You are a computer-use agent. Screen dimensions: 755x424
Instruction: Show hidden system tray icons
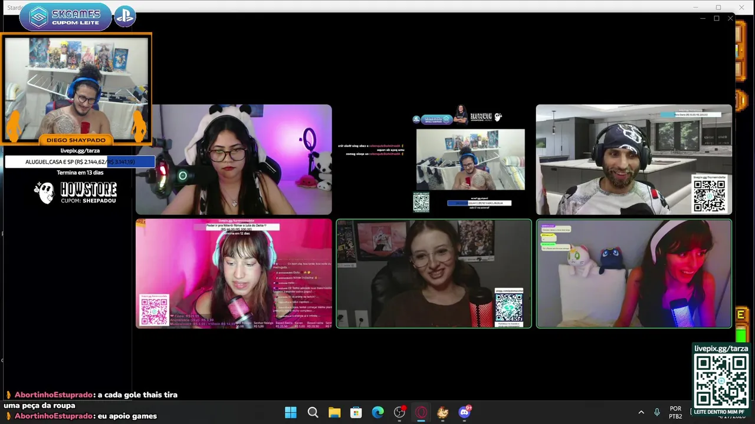pos(641,412)
